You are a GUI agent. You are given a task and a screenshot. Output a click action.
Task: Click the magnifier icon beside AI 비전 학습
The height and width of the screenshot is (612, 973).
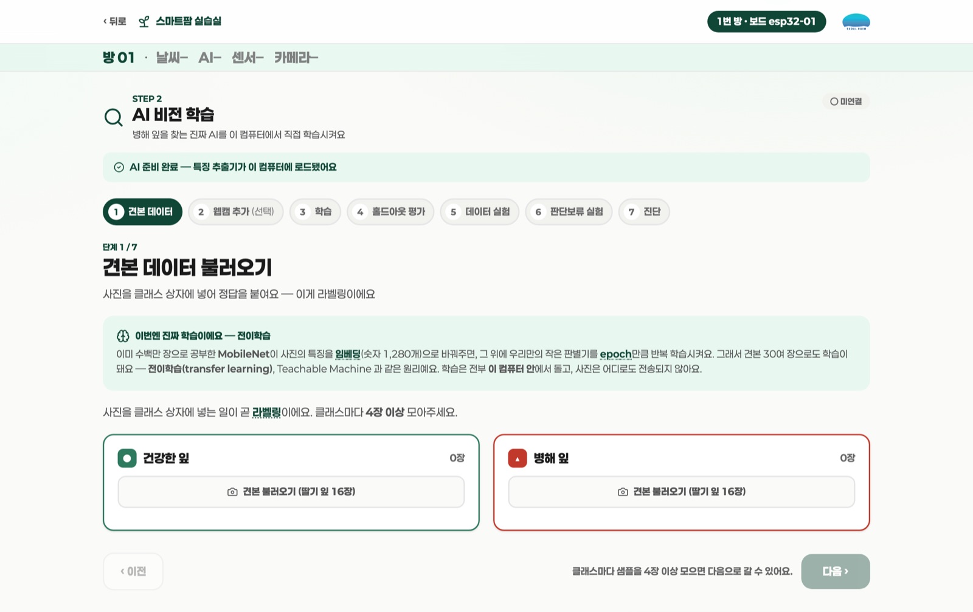click(113, 117)
